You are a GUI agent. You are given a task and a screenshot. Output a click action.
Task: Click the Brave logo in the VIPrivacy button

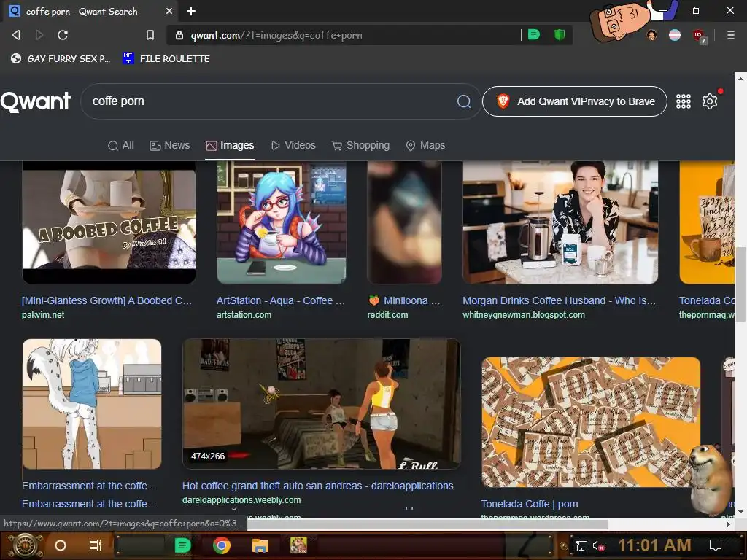point(503,101)
